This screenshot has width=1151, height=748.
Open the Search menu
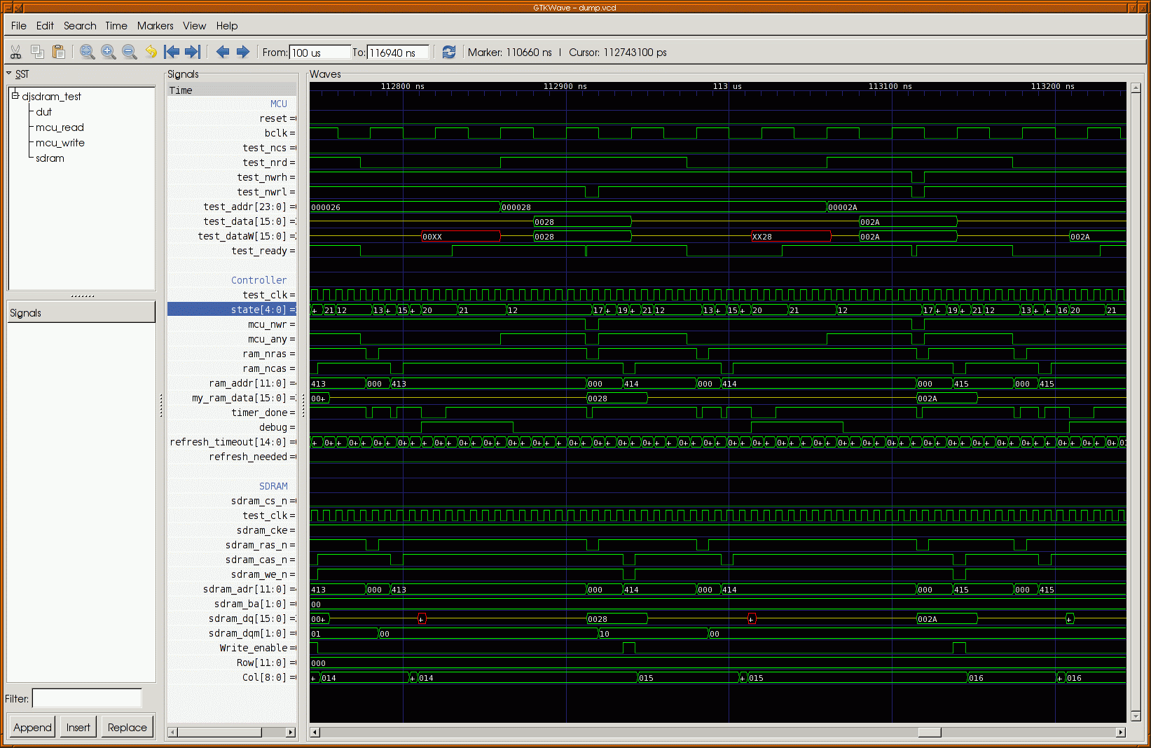[80, 26]
